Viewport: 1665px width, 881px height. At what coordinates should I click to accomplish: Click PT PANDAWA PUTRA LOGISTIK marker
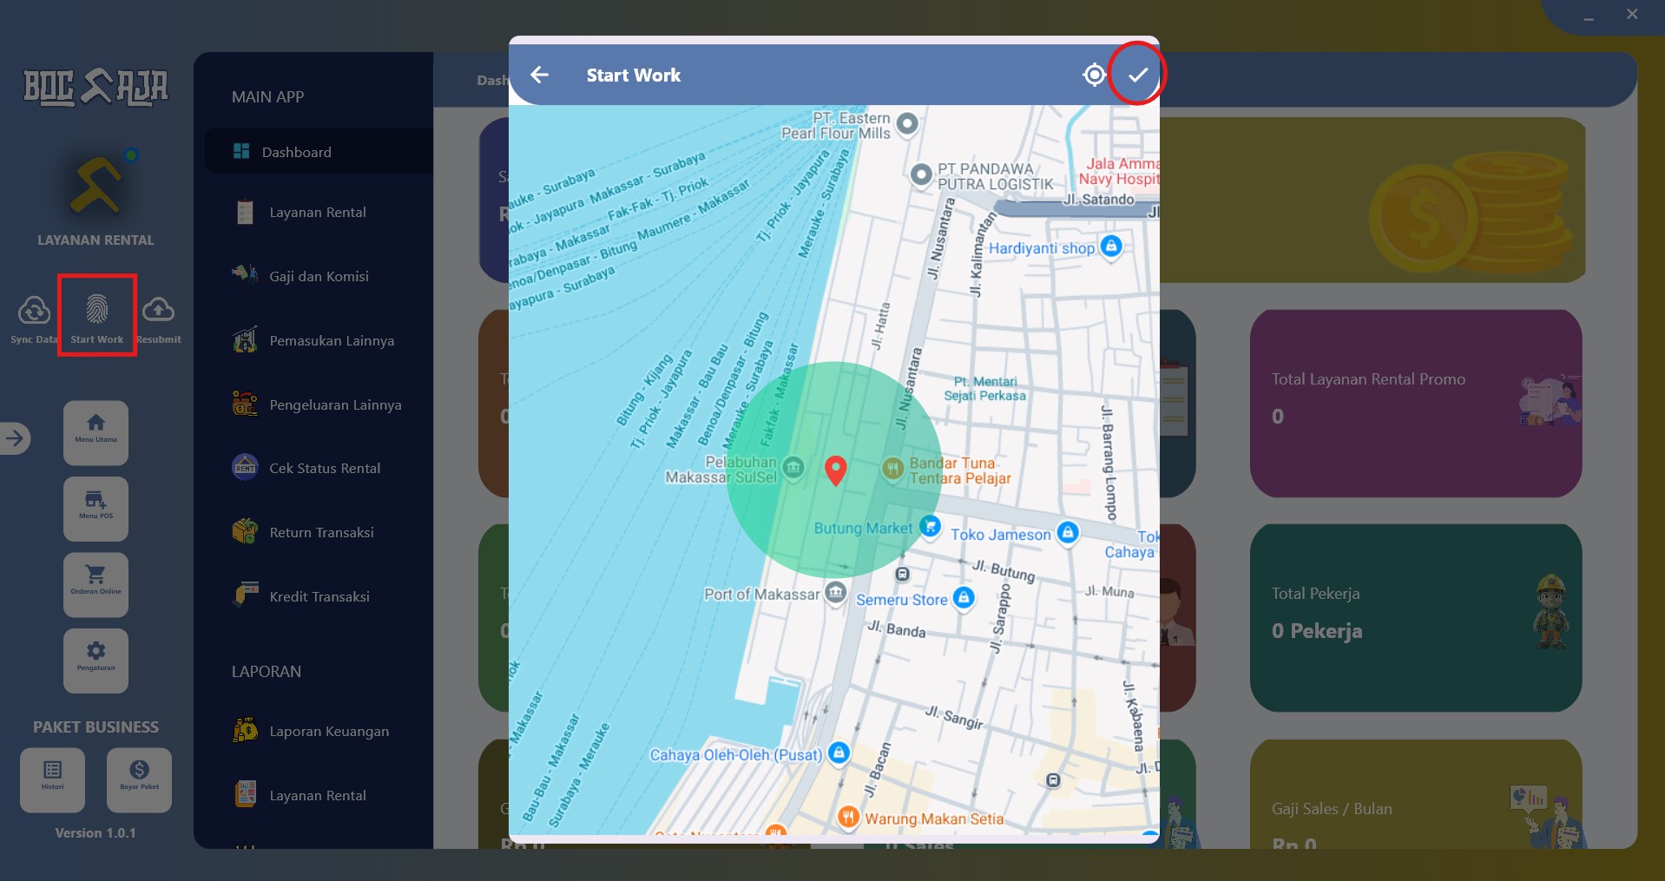[x=921, y=174]
